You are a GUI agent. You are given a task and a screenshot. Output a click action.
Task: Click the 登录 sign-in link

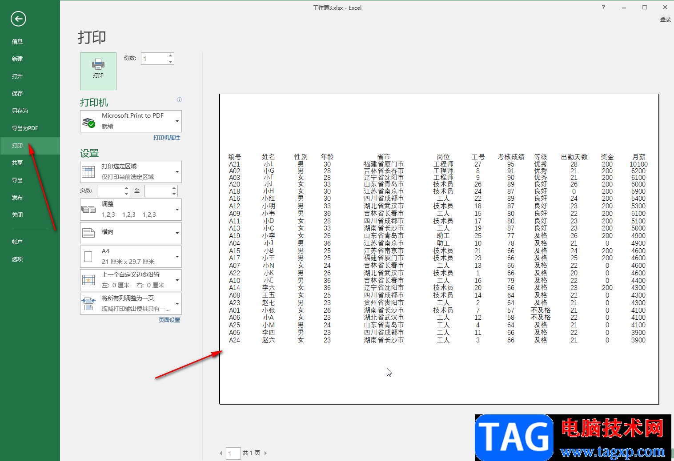click(665, 20)
